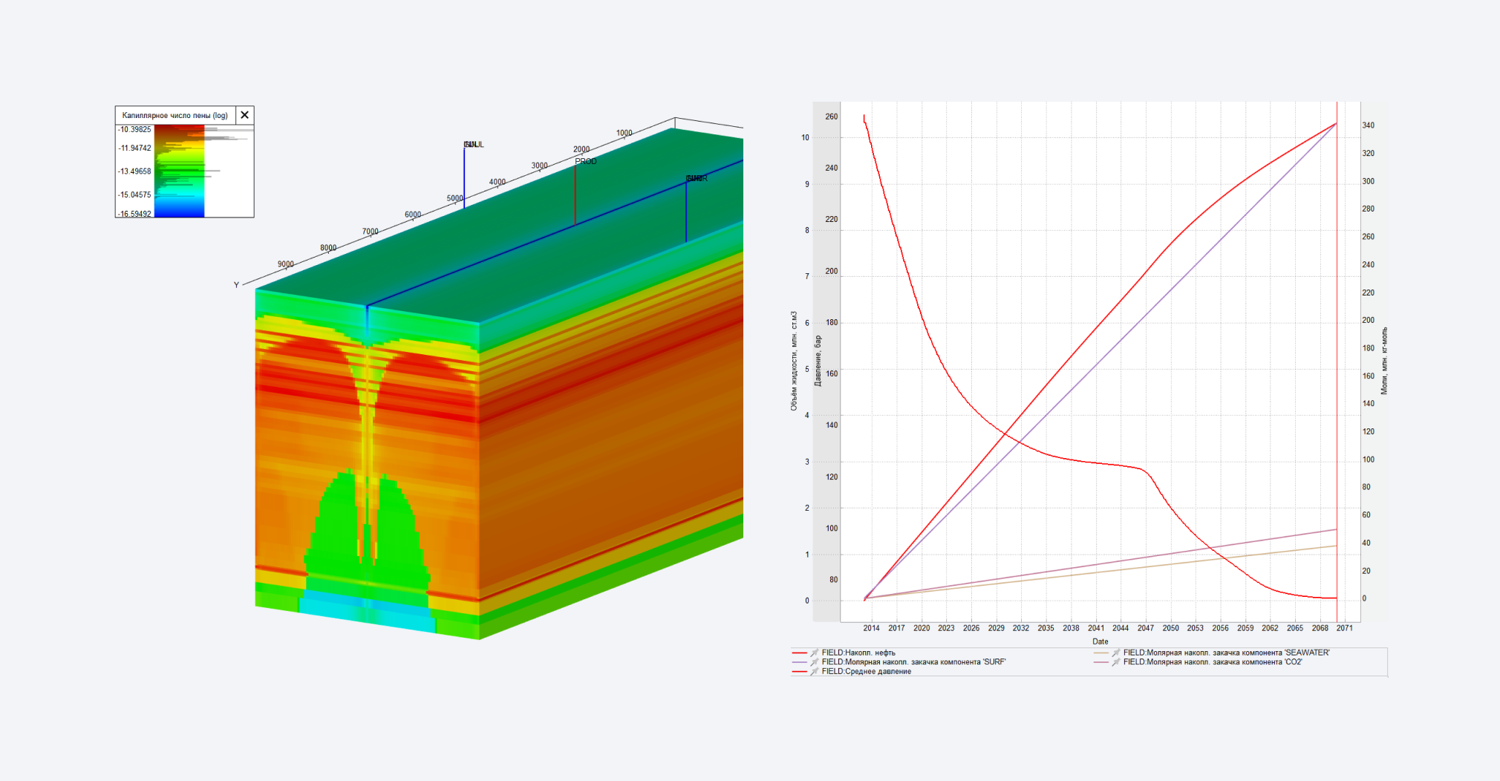This screenshot has height=781, width=1500.
Task: Click the purple line swatch for 'SURF' series
Action: [x=800, y=661]
